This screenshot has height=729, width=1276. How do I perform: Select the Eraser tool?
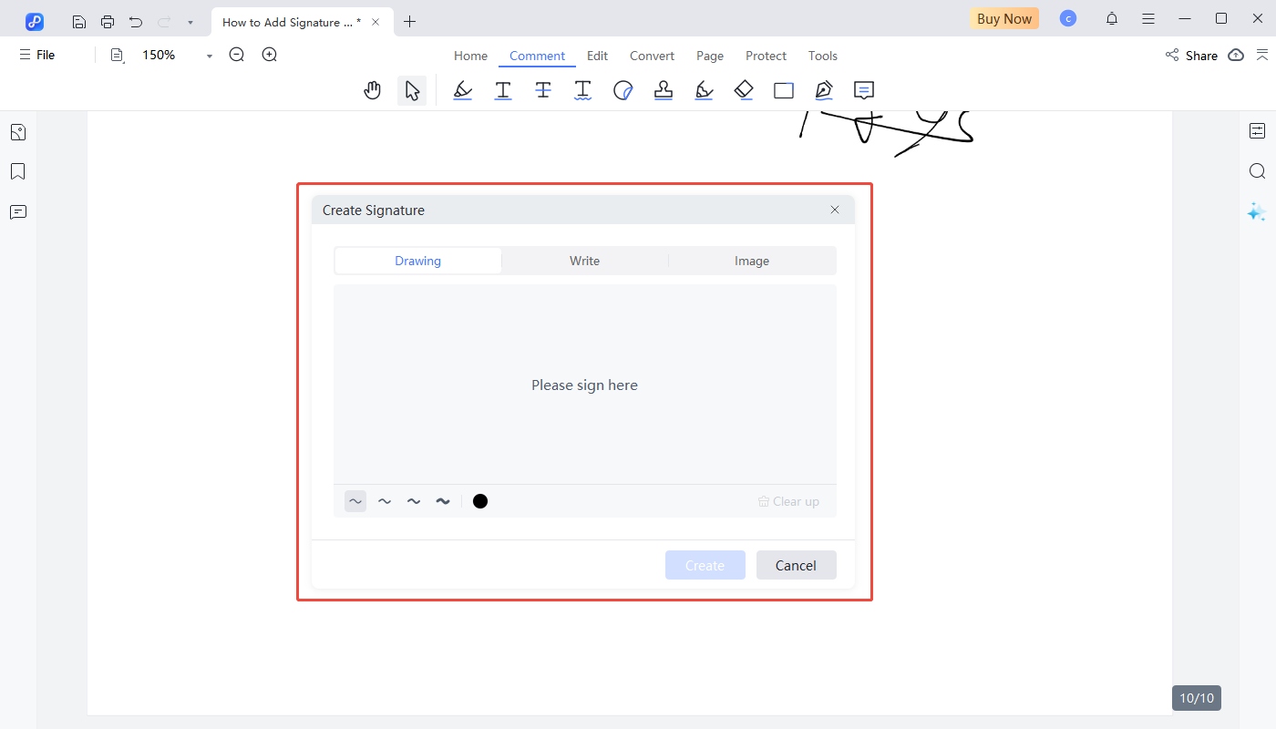pos(744,90)
